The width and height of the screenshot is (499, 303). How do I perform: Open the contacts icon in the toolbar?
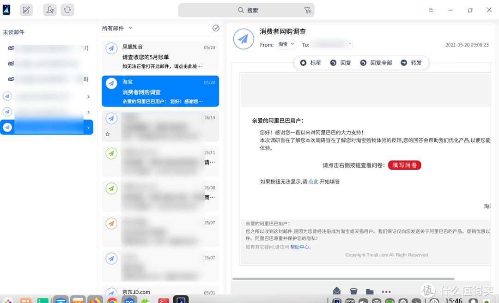49,9
